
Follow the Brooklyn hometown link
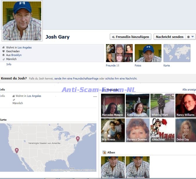pos(16,55)
